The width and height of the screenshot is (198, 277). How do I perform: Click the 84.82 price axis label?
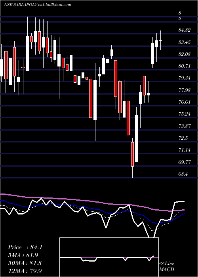pyautogui.click(x=185, y=30)
